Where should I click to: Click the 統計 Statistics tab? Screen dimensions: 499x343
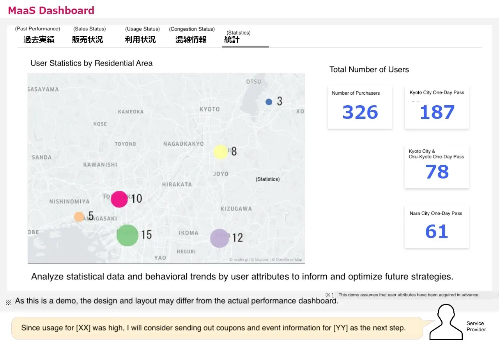232,39
